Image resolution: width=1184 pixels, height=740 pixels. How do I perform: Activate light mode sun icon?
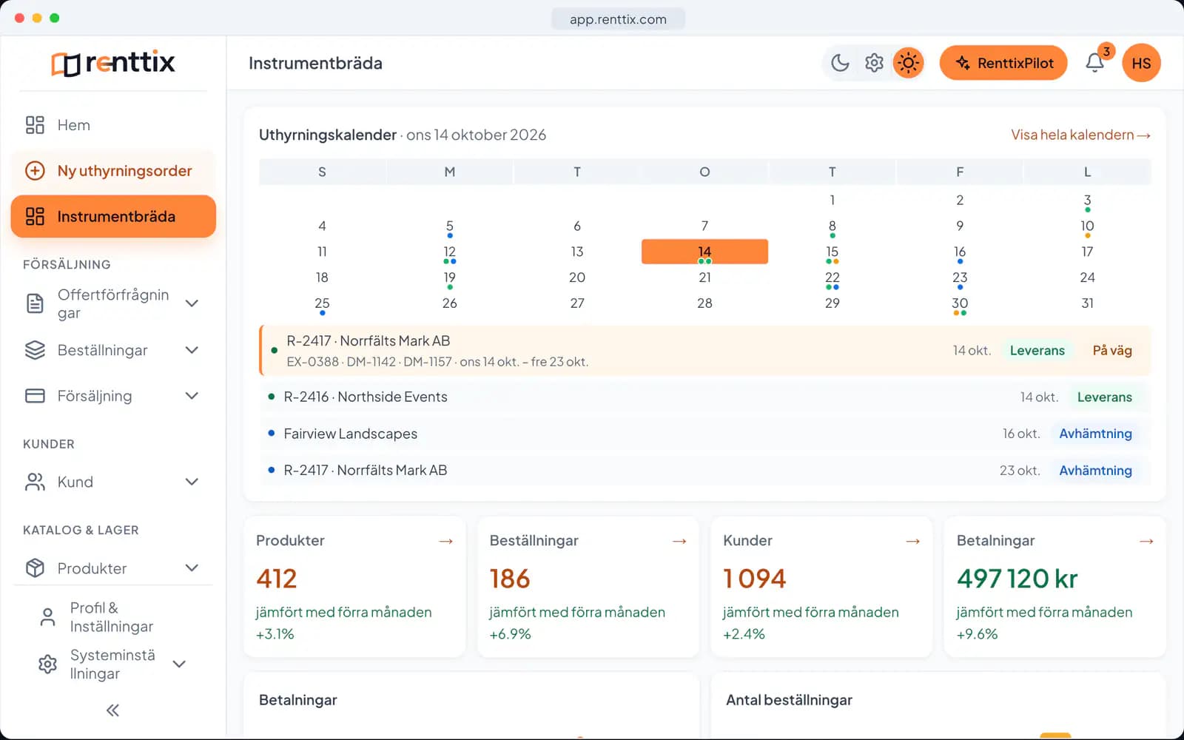(908, 63)
